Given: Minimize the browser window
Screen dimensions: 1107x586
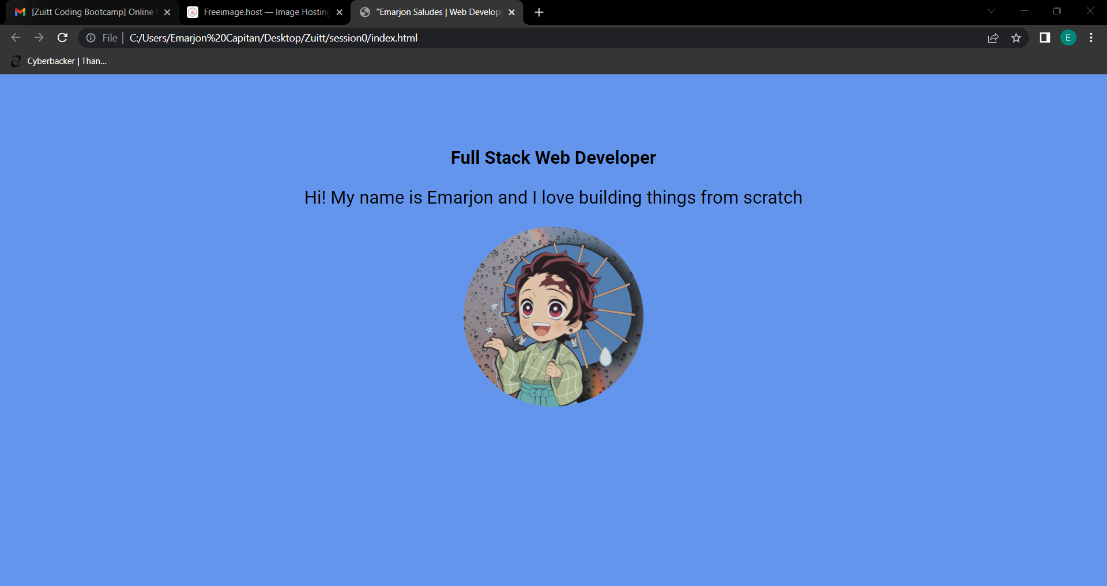Looking at the screenshot, I should click(x=1024, y=11).
